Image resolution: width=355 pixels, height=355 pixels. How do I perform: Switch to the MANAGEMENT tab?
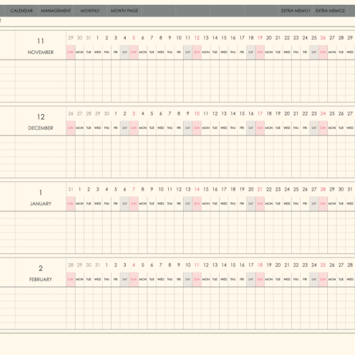[56, 11]
